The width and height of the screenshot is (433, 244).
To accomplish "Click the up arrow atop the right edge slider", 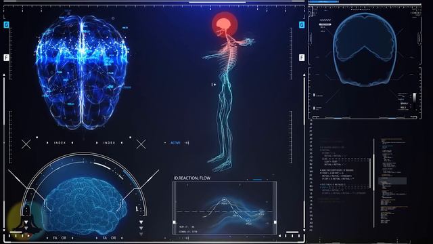I will (304, 75).
